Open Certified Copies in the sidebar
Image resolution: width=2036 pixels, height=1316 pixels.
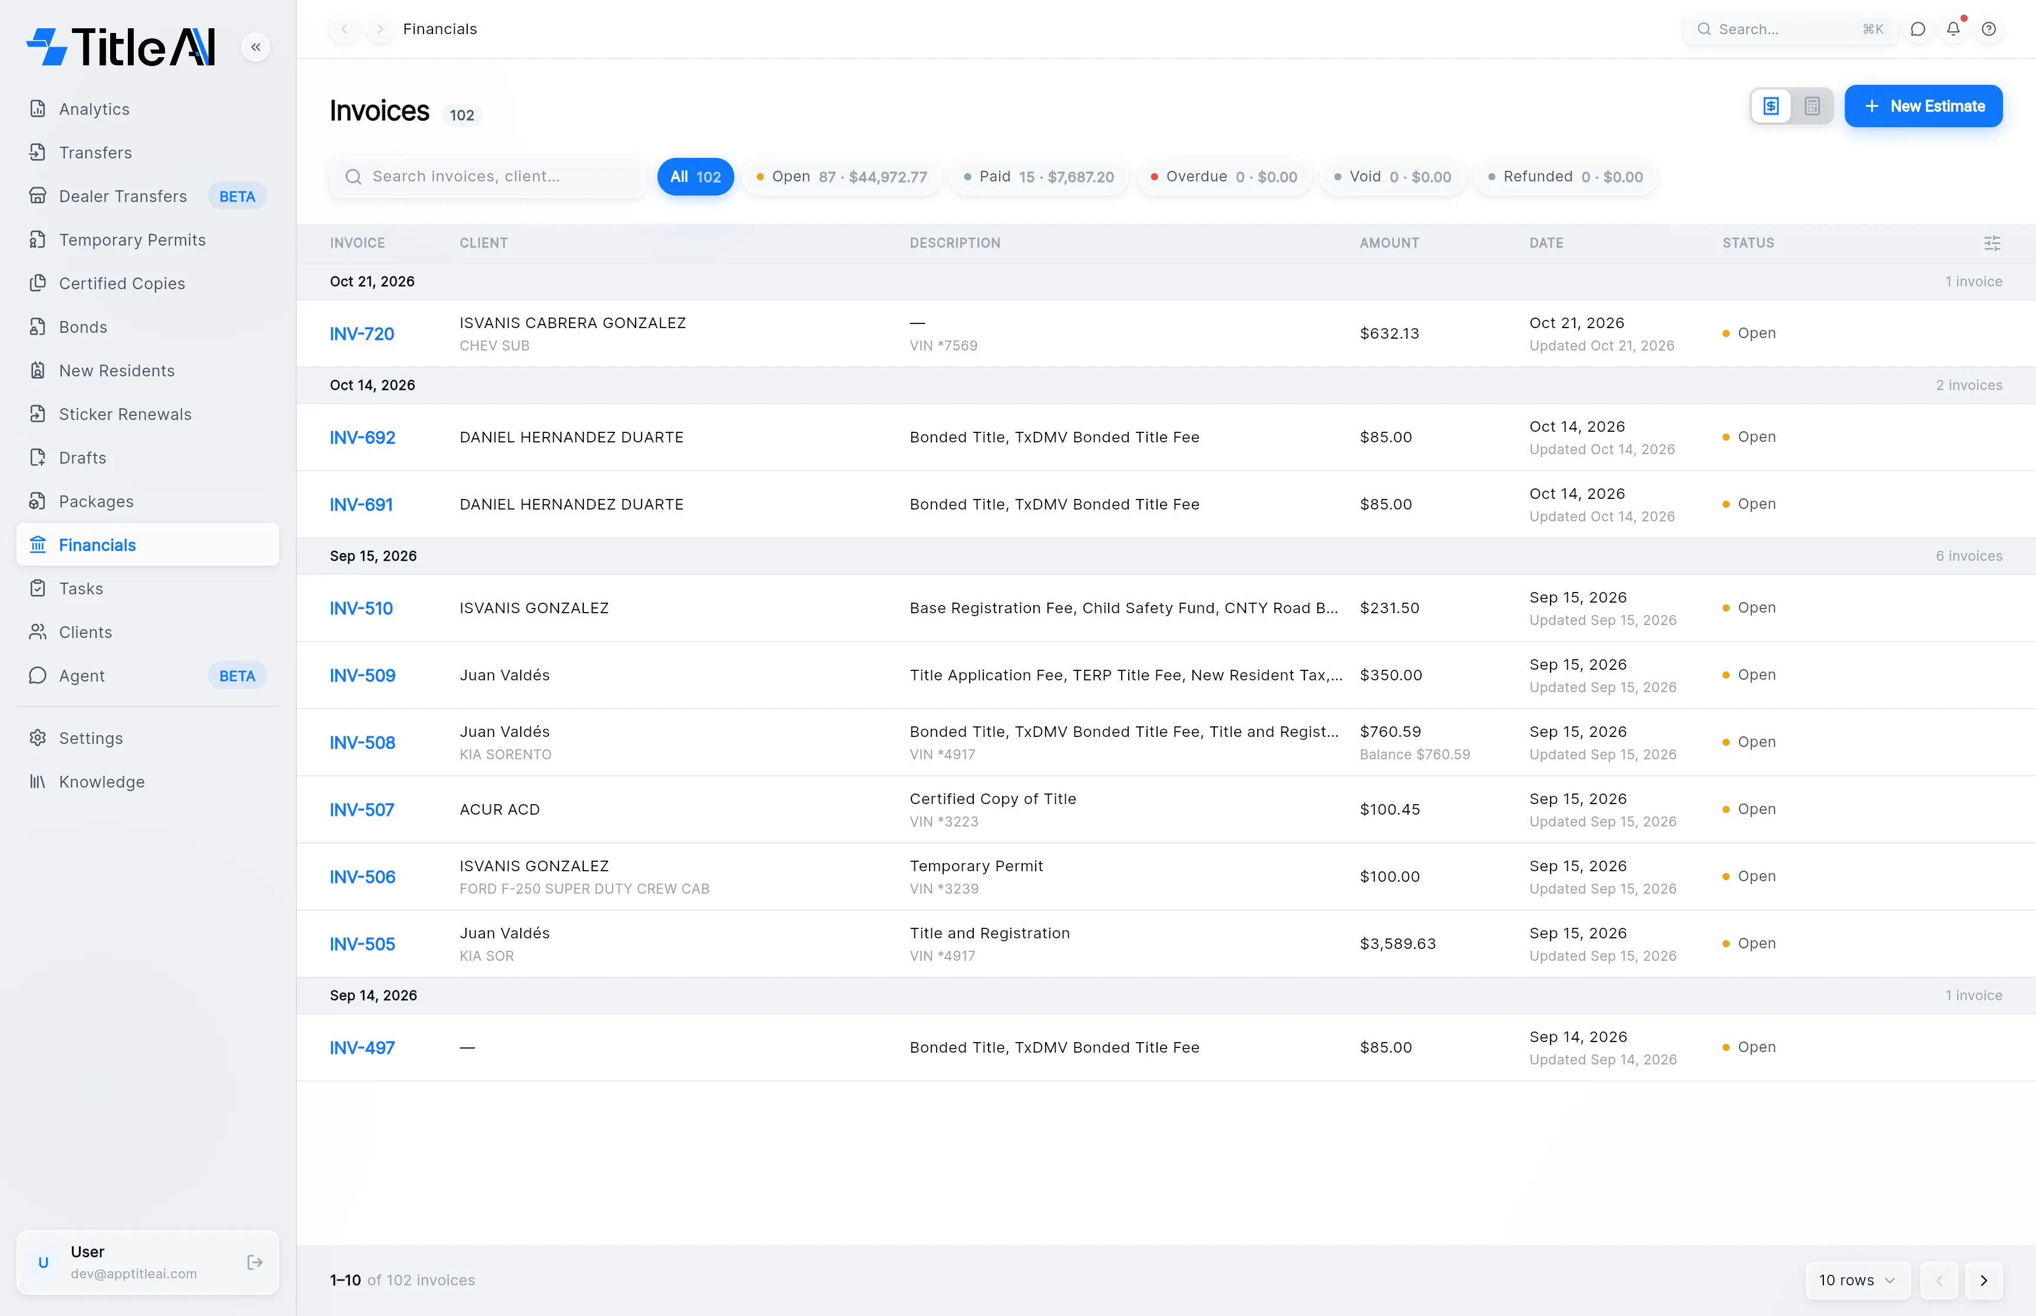[x=148, y=284]
